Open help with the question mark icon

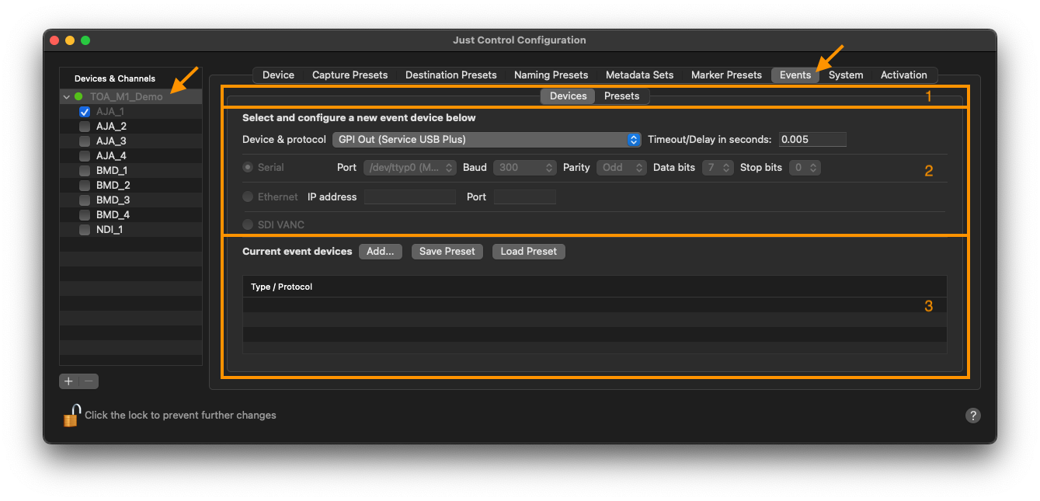[973, 416]
